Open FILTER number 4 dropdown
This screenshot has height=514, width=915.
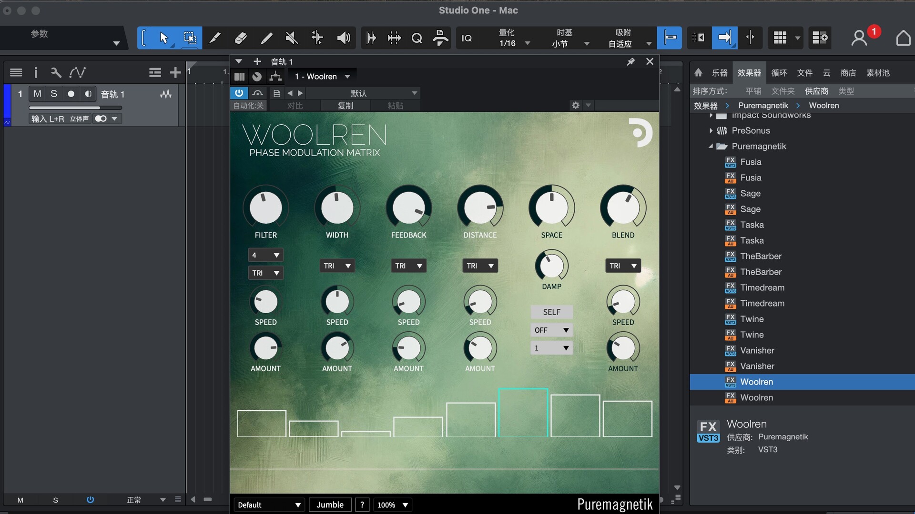click(x=265, y=255)
